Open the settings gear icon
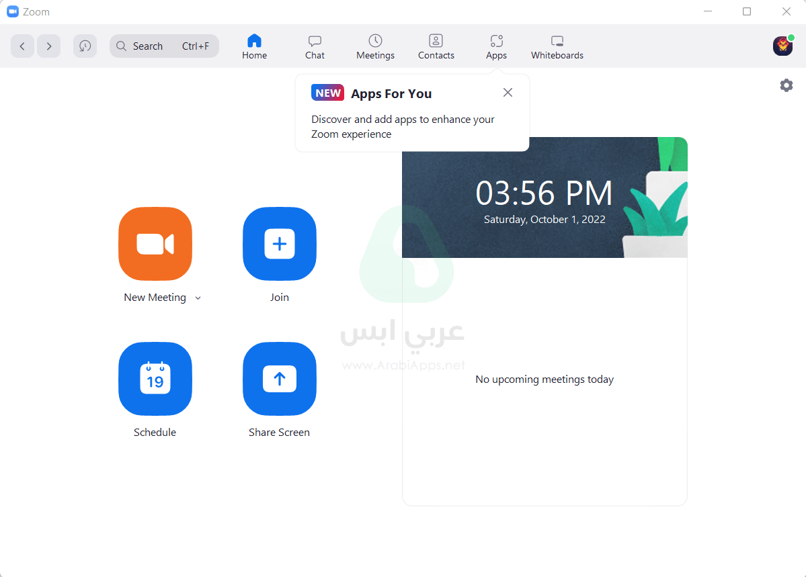Image resolution: width=806 pixels, height=577 pixels. coord(786,85)
